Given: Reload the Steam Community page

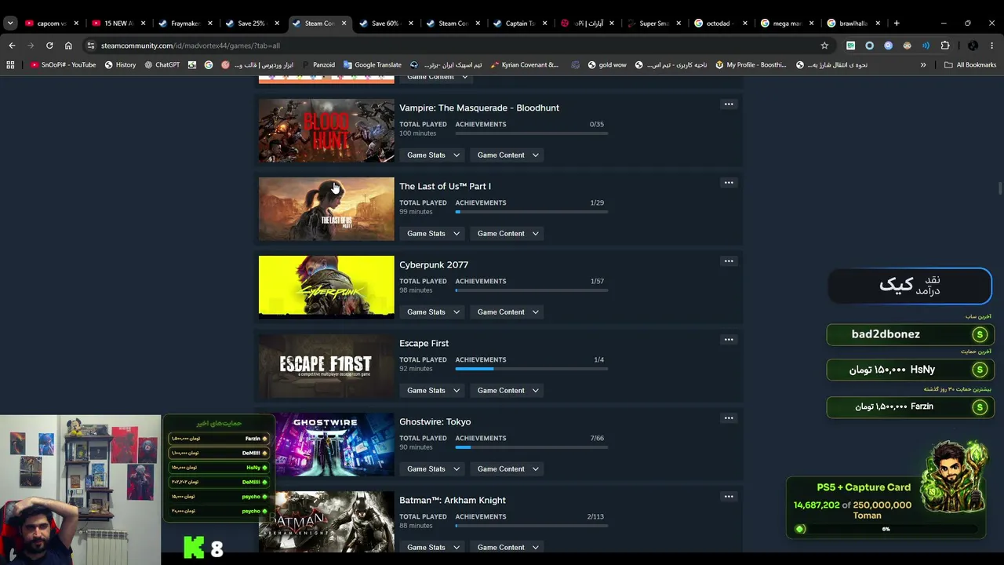Looking at the screenshot, I should 49,46.
